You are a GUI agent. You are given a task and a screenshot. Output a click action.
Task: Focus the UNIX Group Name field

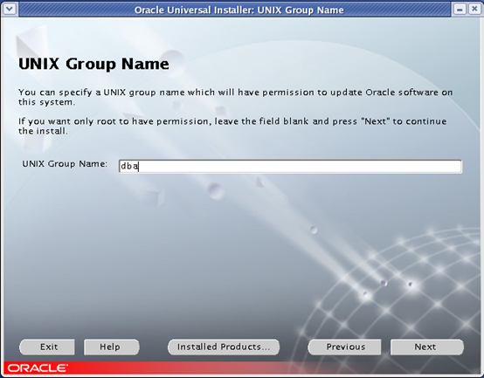pos(290,166)
